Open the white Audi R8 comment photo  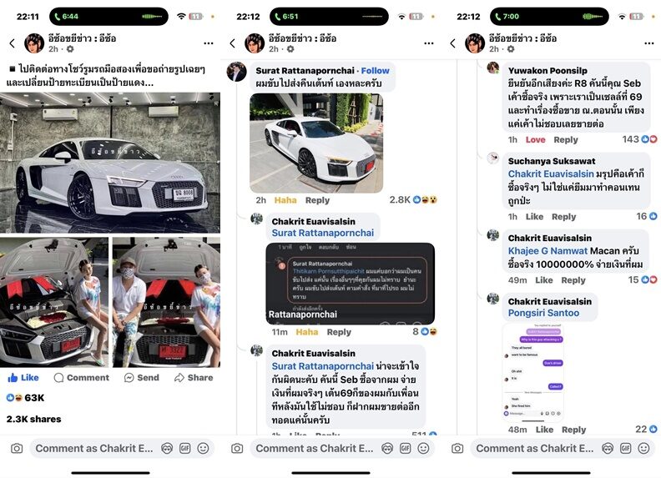tap(316, 143)
